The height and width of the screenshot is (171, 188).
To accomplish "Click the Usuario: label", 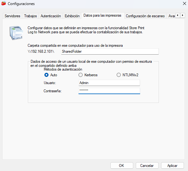I will click(50, 83).
